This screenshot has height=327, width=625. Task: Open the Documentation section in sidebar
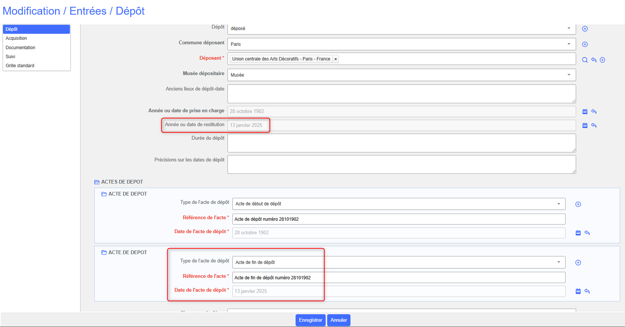click(20, 48)
